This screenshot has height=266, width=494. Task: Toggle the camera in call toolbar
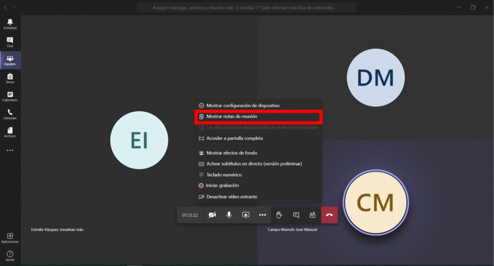coord(212,215)
